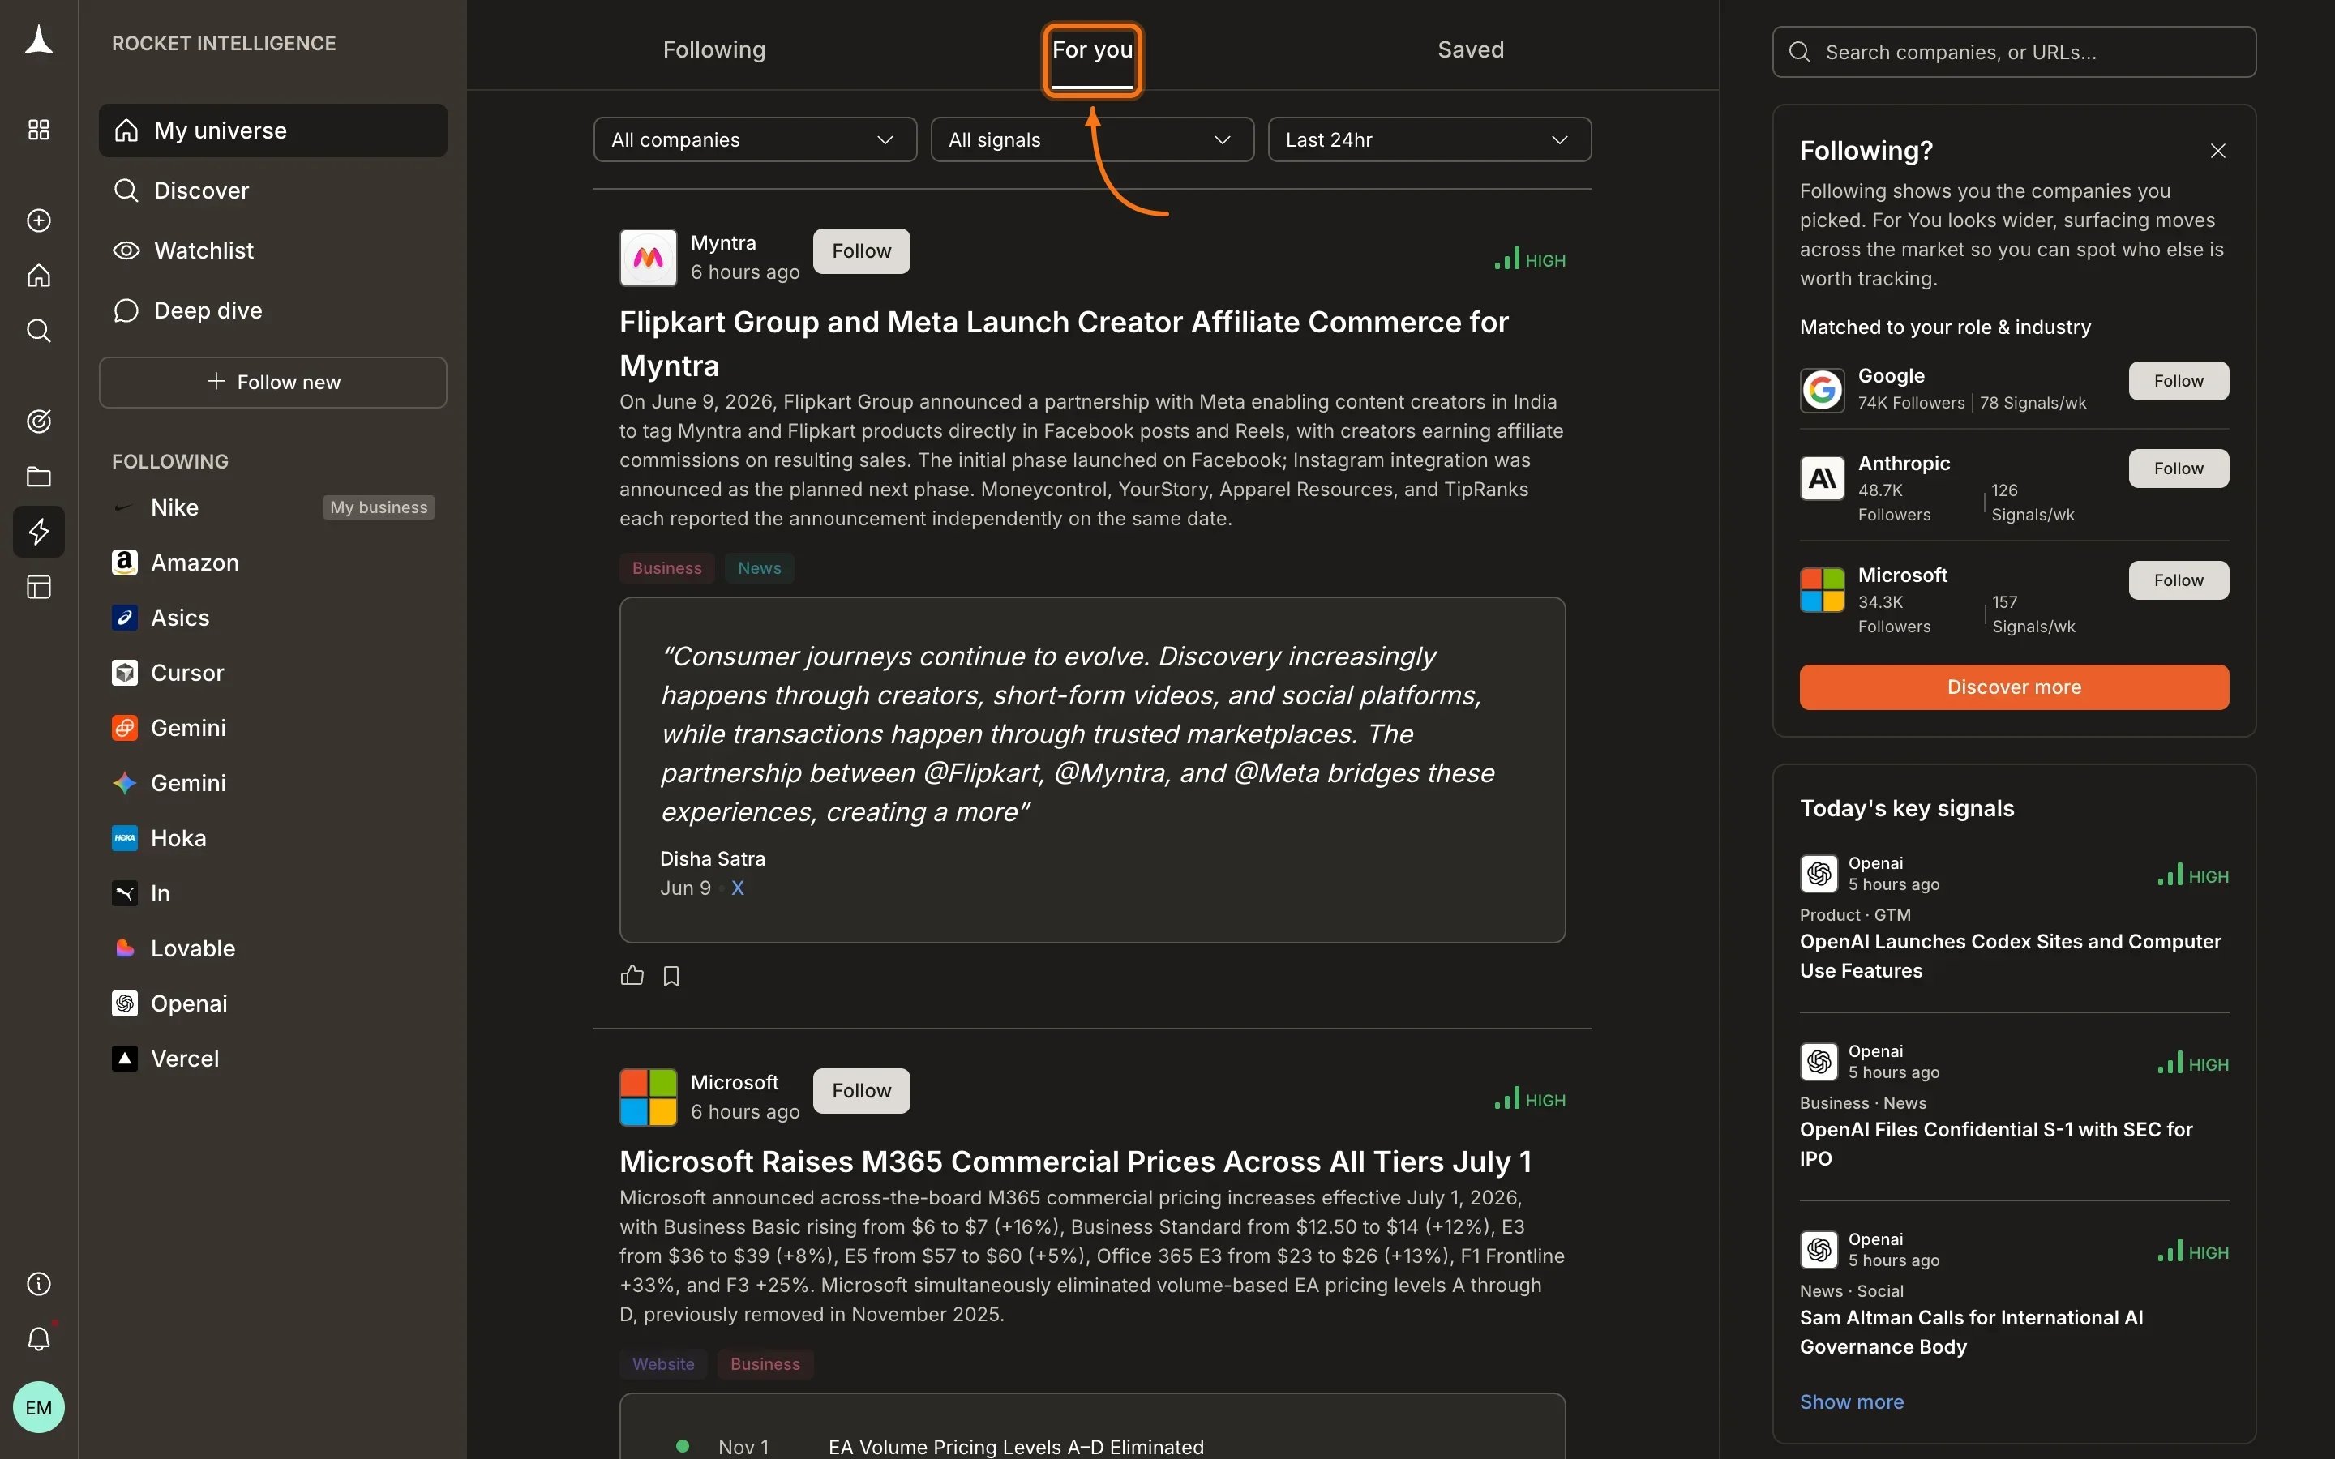
Task: Like the Myntra post with thumbs-up
Action: [632, 976]
